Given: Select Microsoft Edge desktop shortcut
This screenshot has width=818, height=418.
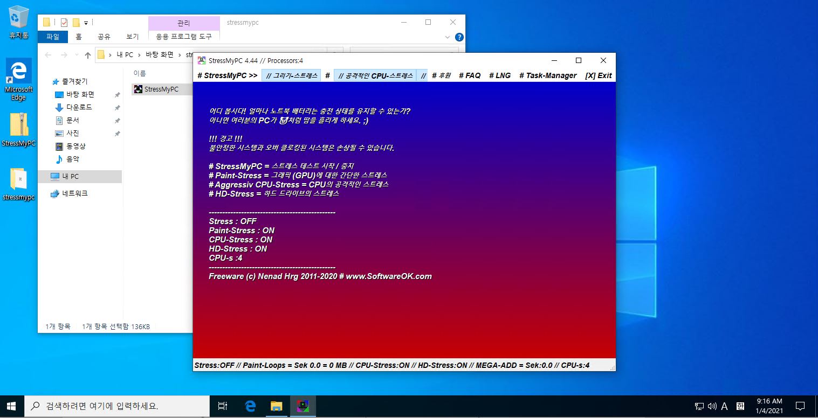Looking at the screenshot, I should [x=18, y=79].
